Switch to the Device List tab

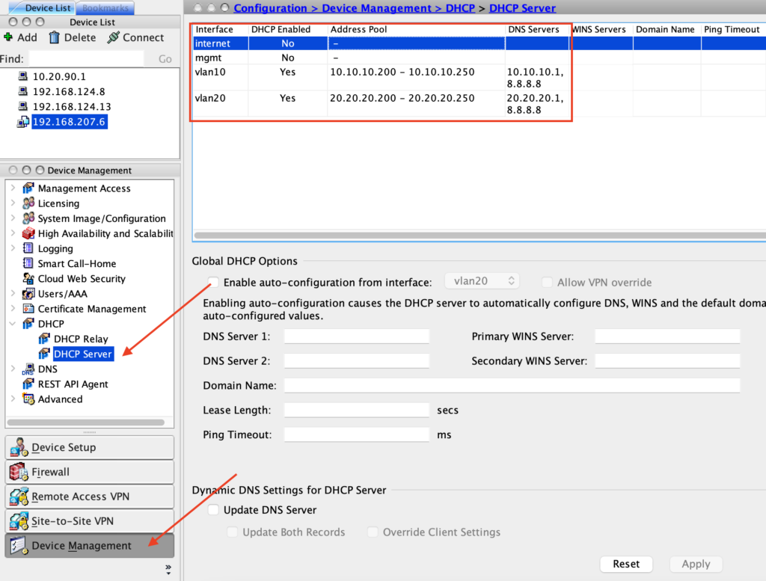coord(43,7)
